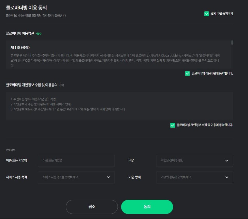Screen dimensions: 248x219
Task: Click the 취소 button
Action: tap(92, 207)
